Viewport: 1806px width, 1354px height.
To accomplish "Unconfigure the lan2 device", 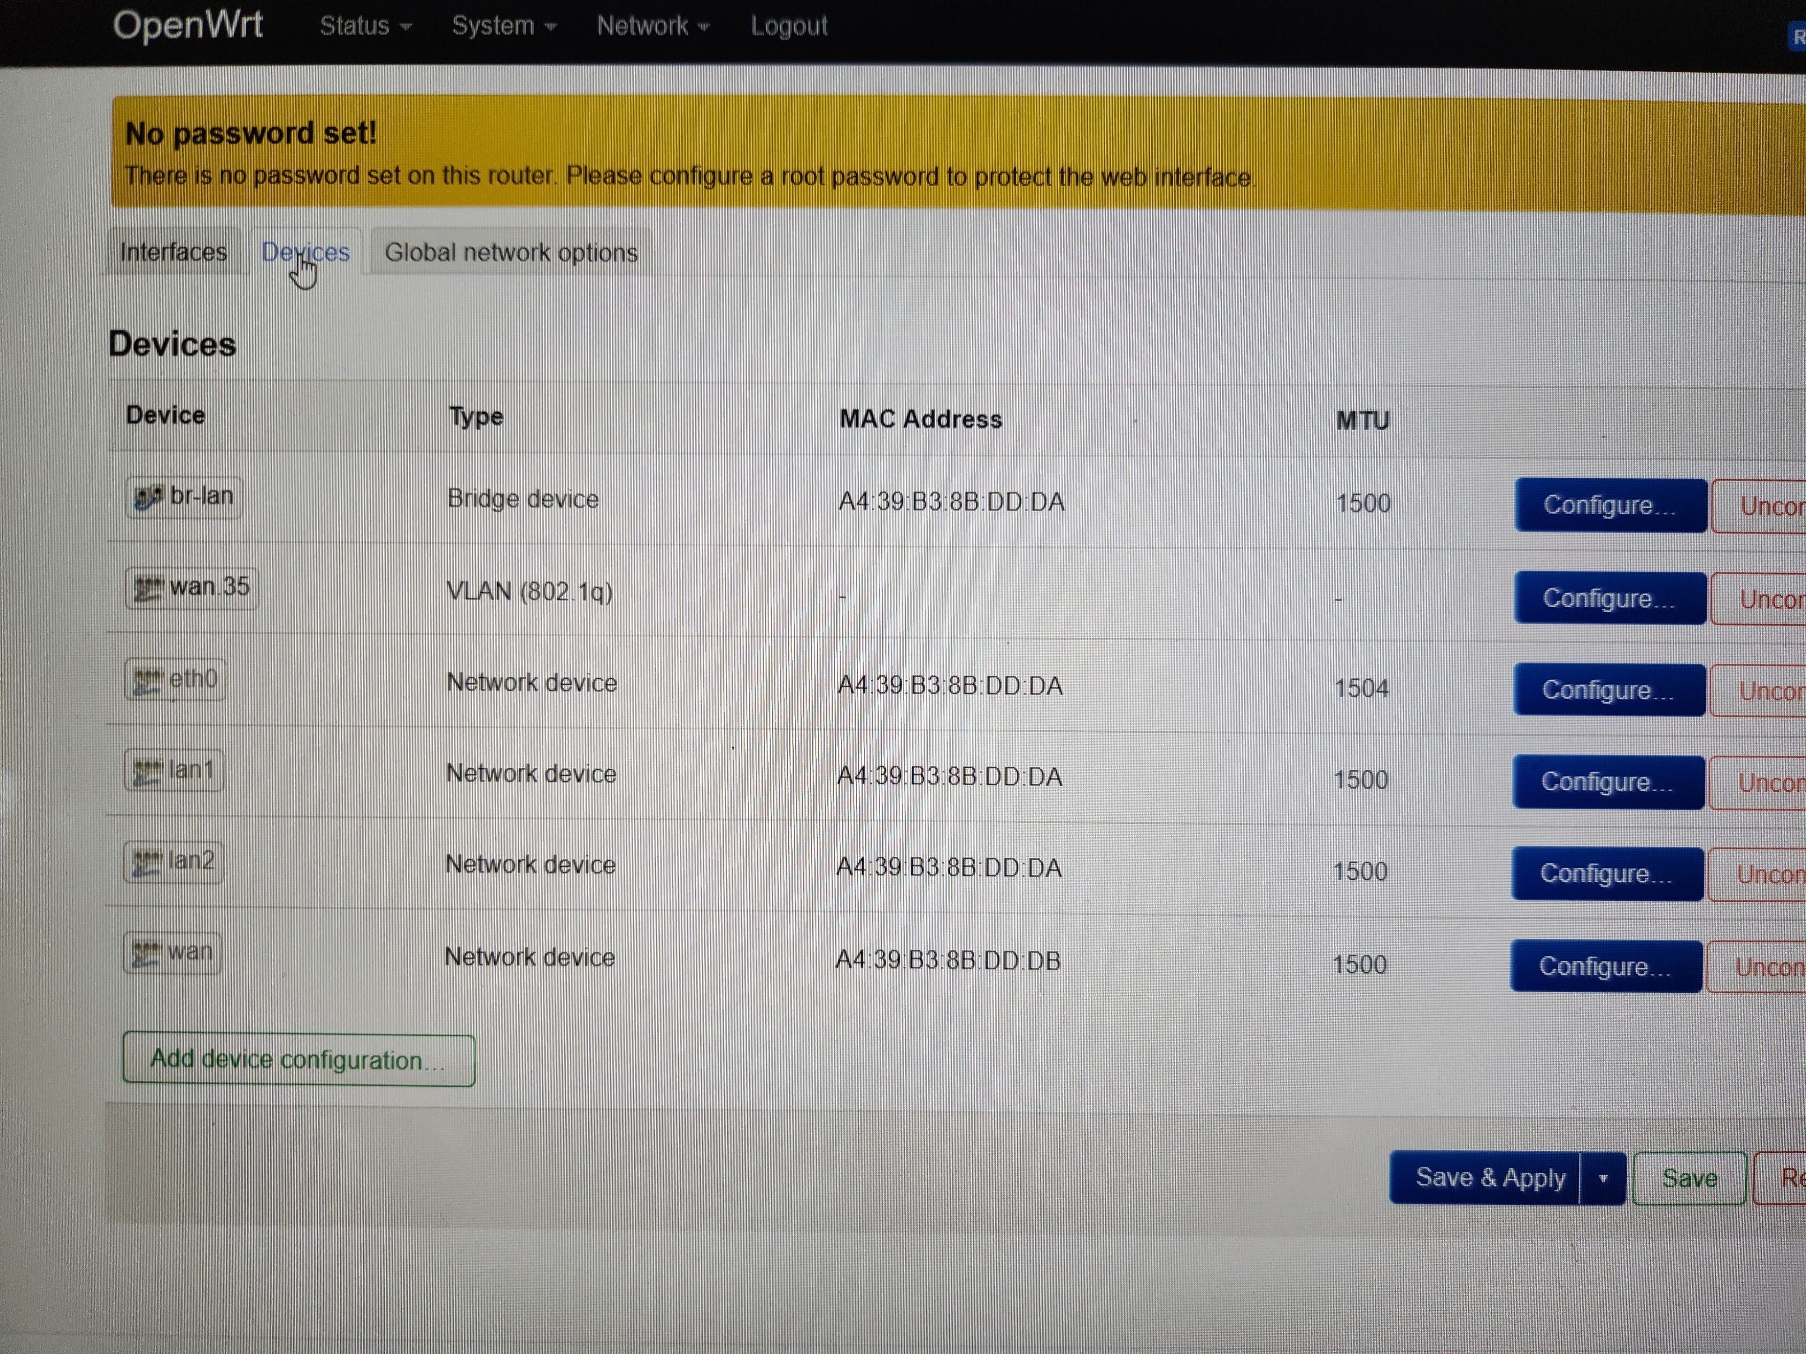I will pyautogui.click(x=1755, y=875).
